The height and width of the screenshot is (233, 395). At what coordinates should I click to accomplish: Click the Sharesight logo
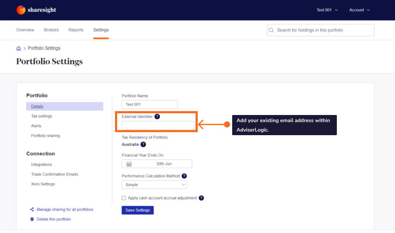click(36, 10)
